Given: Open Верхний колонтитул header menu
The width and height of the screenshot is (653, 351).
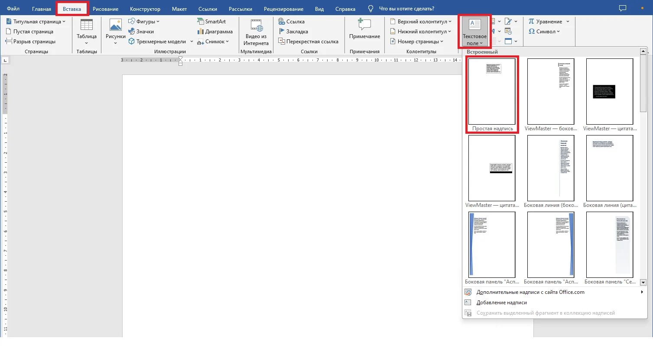Looking at the screenshot, I should 420,21.
